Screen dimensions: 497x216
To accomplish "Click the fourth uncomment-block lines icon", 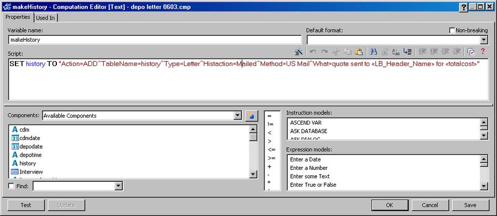I will (x=457, y=52).
